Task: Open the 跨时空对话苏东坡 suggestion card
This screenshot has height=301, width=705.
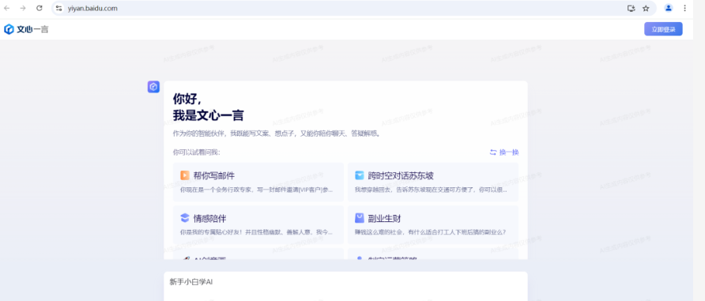Action: 433,182
